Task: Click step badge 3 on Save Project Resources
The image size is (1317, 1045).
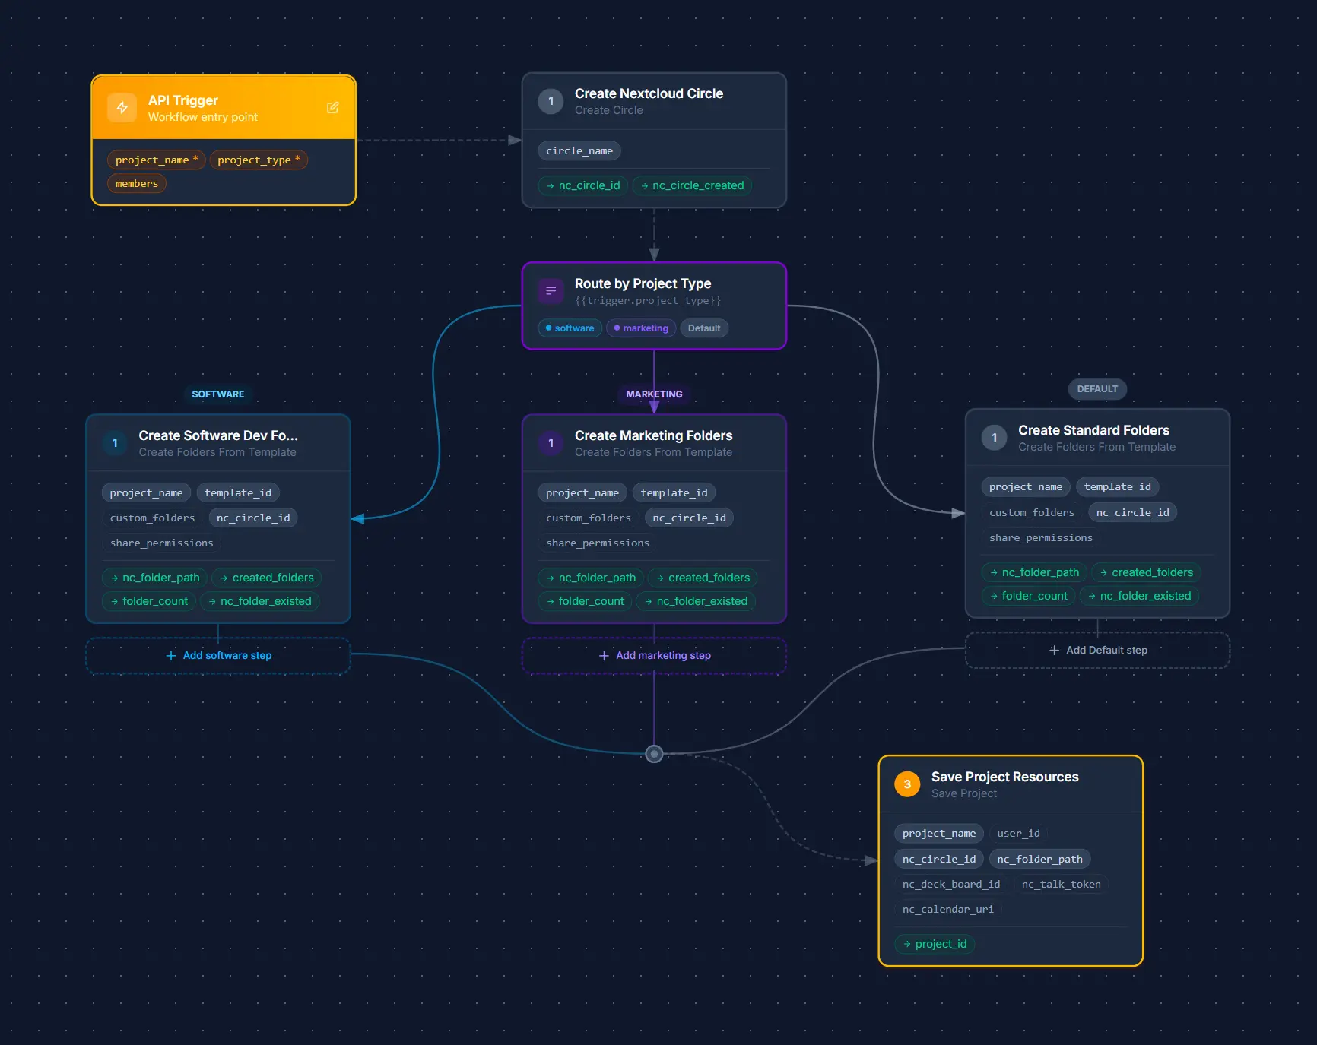Action: 906,784
